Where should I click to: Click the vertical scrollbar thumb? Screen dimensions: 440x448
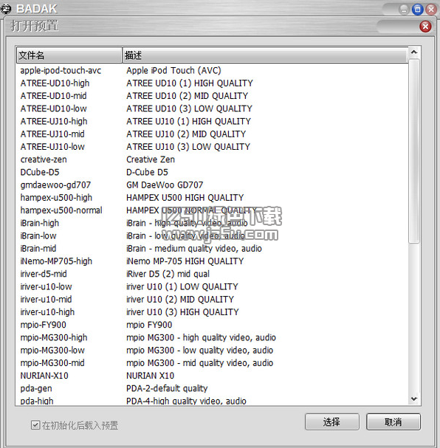pyautogui.click(x=414, y=151)
